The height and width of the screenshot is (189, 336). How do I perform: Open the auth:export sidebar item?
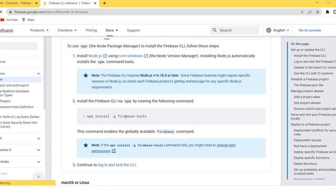point(14,85)
